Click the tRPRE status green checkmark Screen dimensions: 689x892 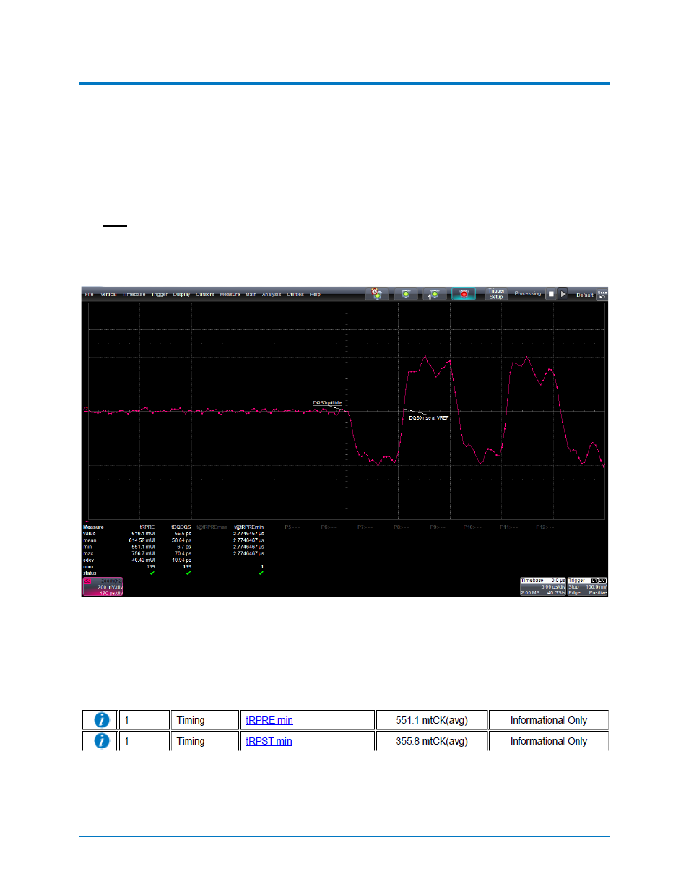click(152, 573)
